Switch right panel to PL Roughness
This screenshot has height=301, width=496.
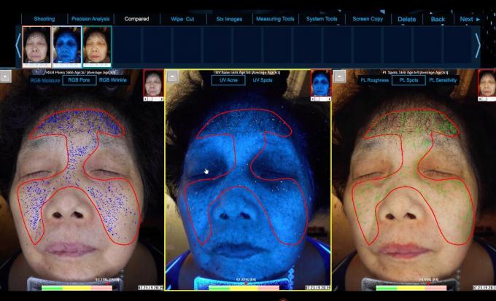375,80
